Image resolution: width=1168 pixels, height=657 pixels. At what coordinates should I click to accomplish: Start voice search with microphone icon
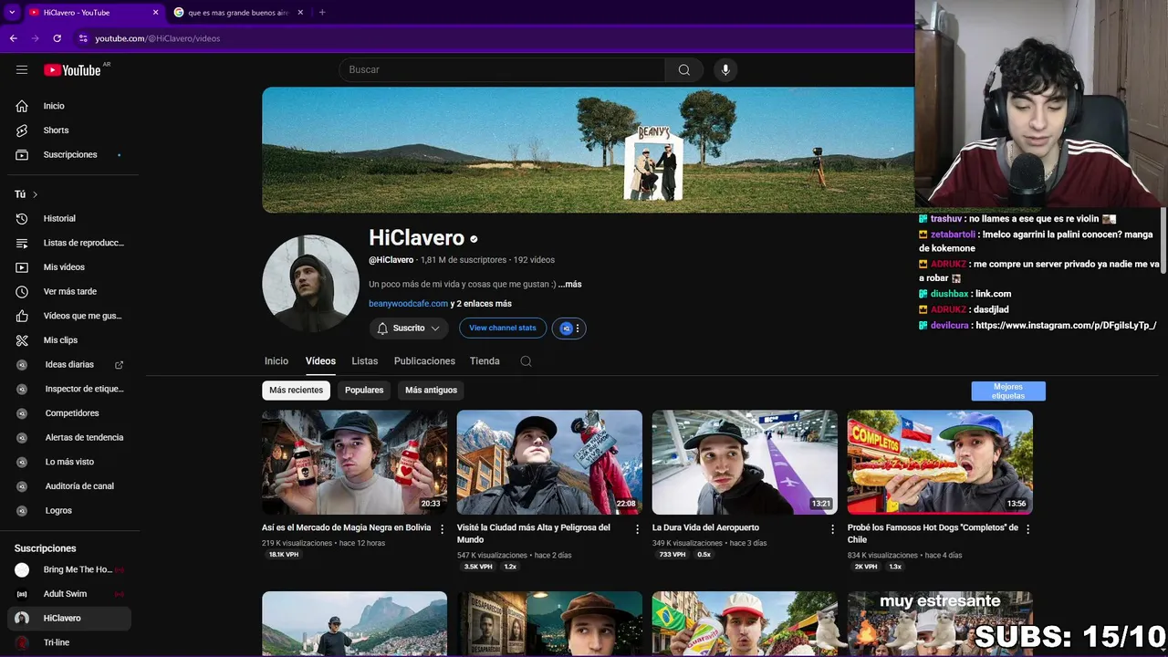coord(725,70)
